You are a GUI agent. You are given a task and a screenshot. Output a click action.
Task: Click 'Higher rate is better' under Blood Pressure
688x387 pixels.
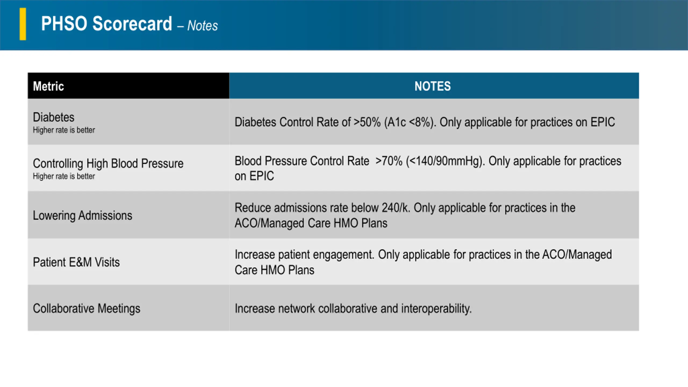coord(64,176)
